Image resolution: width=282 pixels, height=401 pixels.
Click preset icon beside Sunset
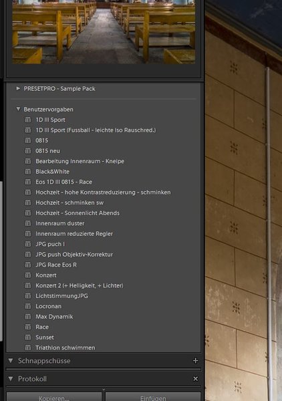coord(28,338)
